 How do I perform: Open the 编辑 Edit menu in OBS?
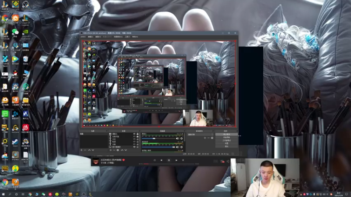(x=90, y=37)
